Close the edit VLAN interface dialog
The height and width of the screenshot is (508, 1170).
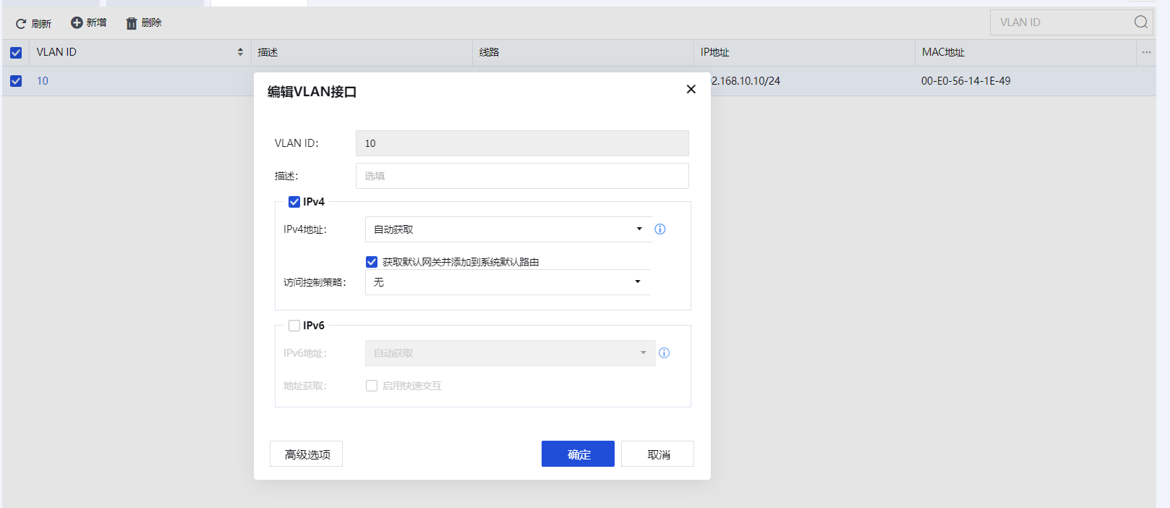691,89
